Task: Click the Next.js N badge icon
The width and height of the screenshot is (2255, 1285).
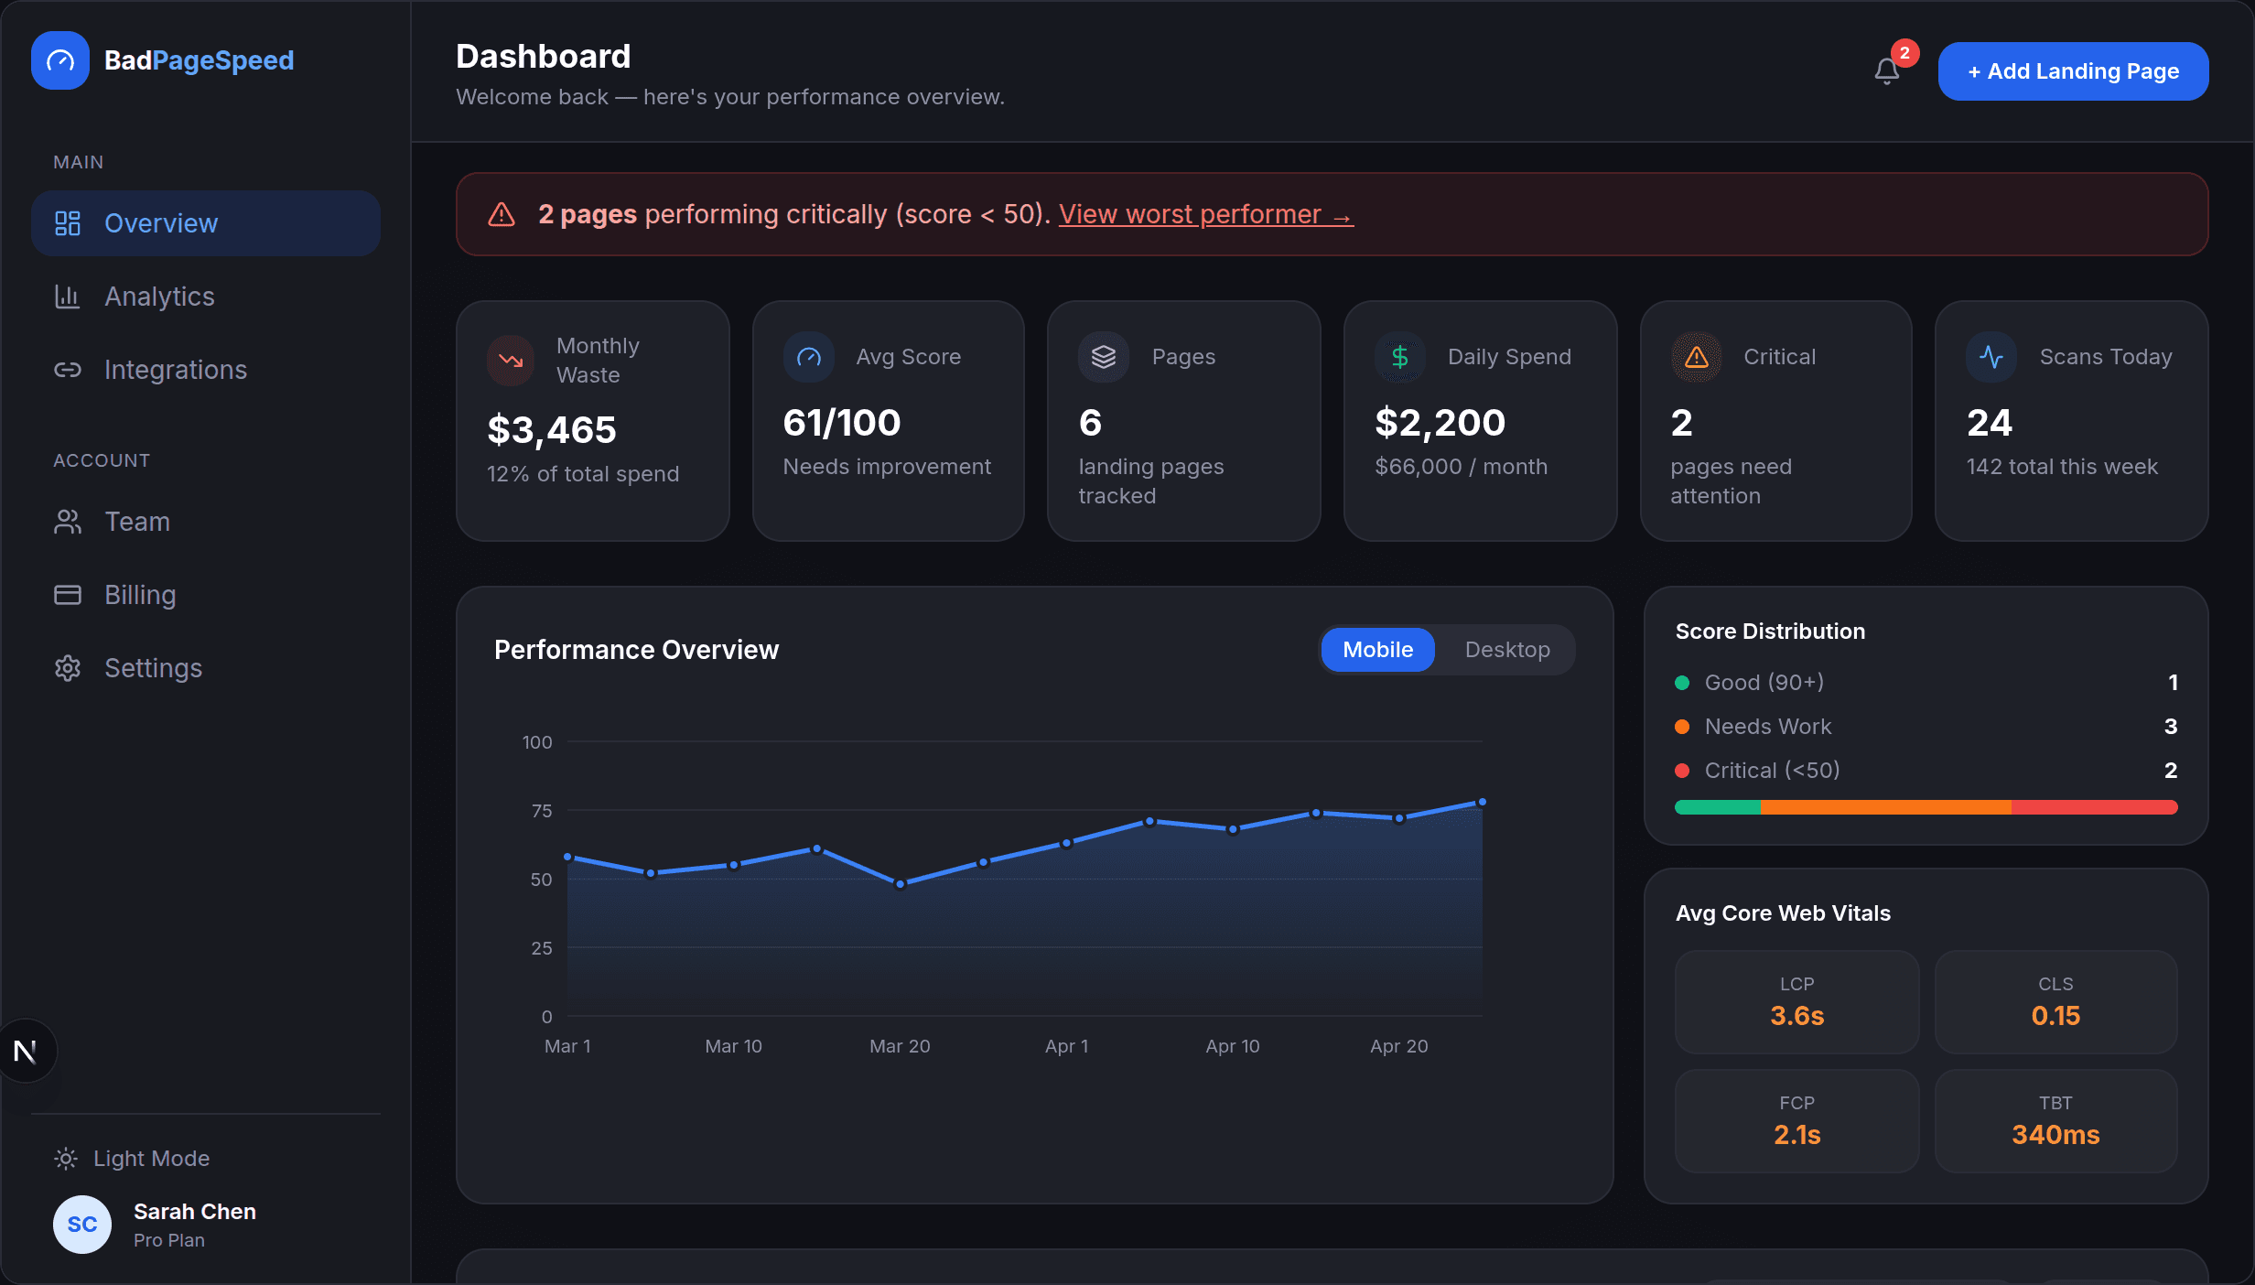Action: [26, 1052]
